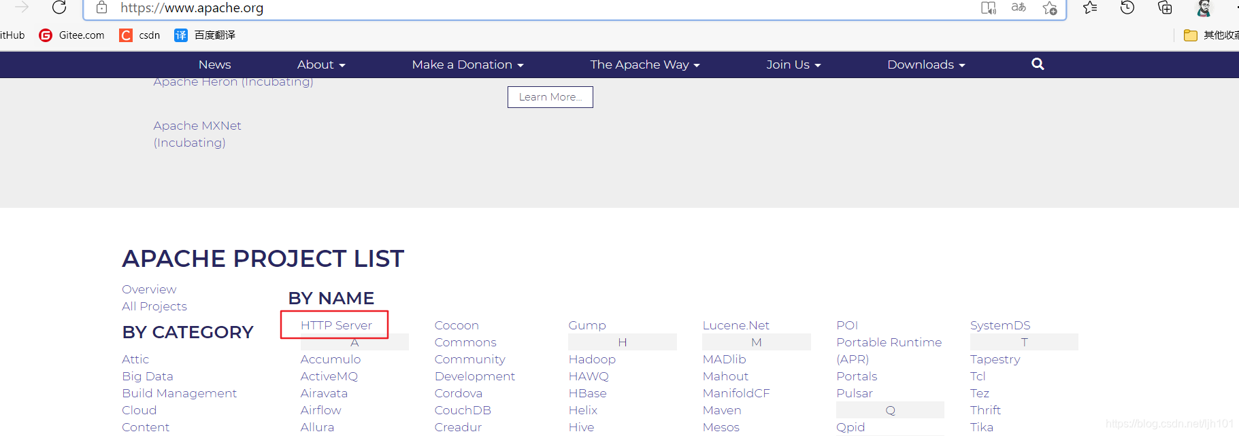Open the Mahout project link

point(725,376)
